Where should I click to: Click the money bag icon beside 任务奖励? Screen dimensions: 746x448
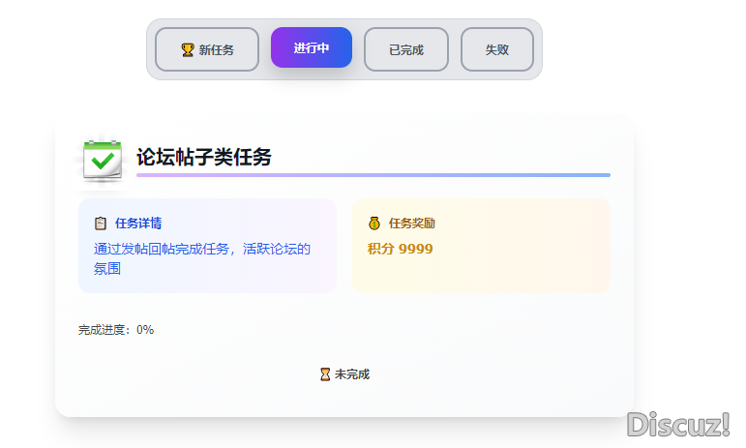[374, 224]
